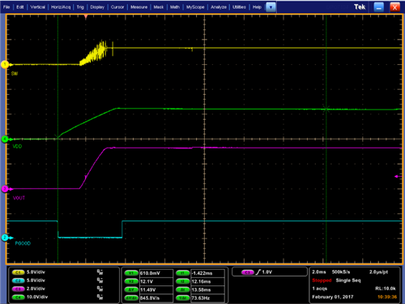The height and width of the screenshot is (304, 405).
Task: Click C3 bandwidth limit icon
Action: [x=100, y=289]
